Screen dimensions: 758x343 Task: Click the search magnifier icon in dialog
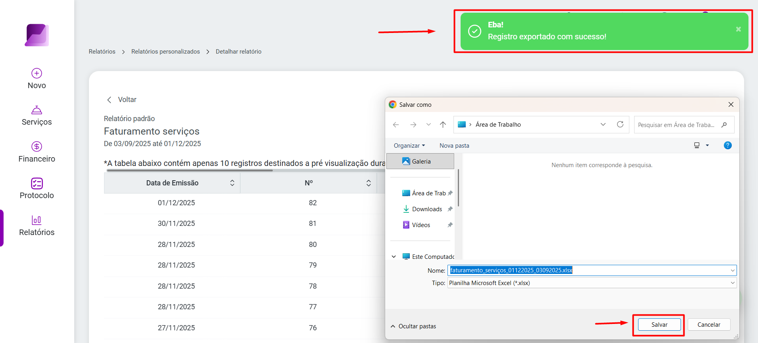[724, 125]
